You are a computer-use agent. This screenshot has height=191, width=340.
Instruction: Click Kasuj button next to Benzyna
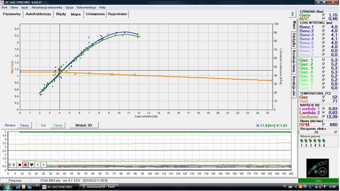pyautogui.click(x=24, y=125)
